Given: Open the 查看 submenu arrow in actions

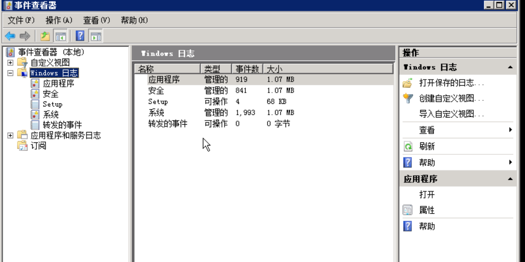Looking at the screenshot, I should (510, 129).
